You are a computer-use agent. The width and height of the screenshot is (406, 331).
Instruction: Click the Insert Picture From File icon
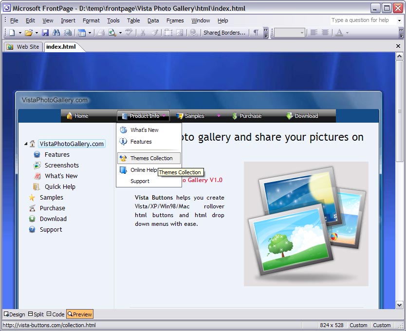[180, 33]
